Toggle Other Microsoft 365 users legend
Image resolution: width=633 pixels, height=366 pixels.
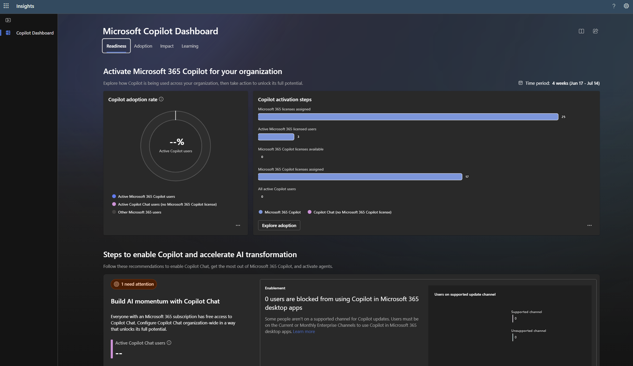pos(137,212)
